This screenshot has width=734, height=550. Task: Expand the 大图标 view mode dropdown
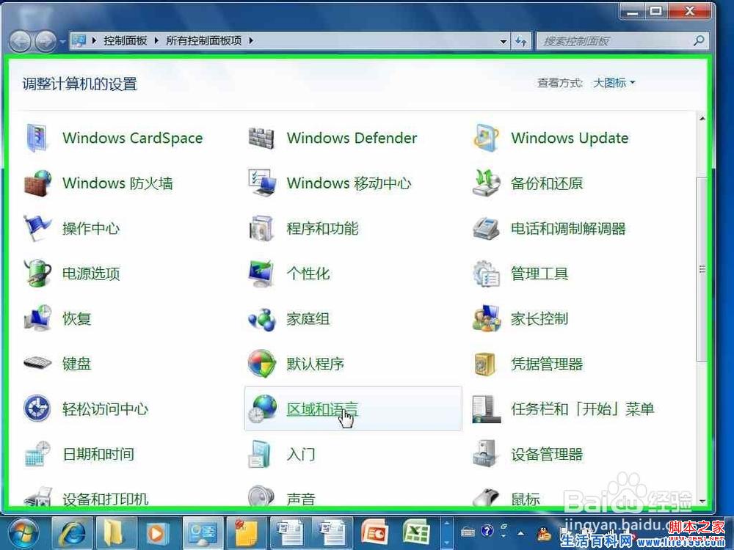point(614,83)
